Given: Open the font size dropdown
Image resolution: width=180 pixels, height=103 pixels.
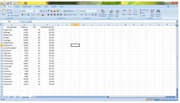Looking at the screenshot, I should [x=38, y=11].
